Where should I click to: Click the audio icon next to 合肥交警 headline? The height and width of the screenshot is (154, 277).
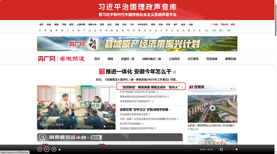(170, 110)
